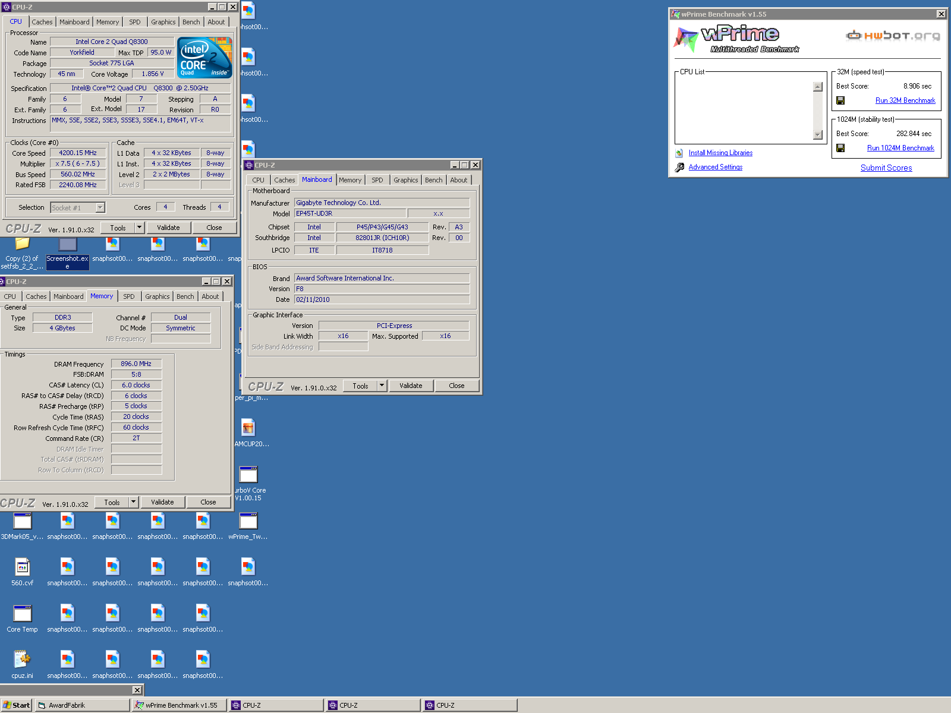
Task: Select the 3DMark05_v... desktop icon
Action: tap(22, 521)
